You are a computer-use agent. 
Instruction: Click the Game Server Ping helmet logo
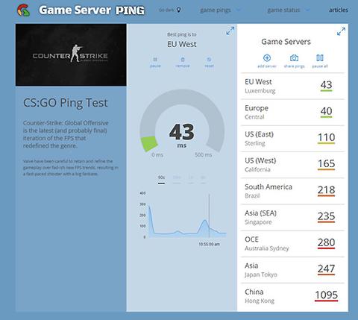point(24,10)
